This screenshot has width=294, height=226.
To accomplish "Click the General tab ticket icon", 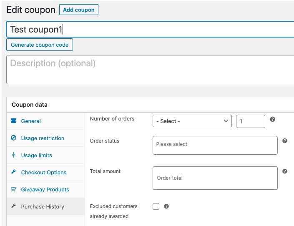I will point(13,121).
